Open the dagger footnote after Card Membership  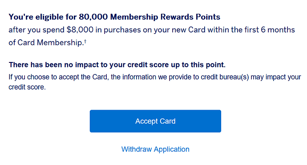(85, 41)
